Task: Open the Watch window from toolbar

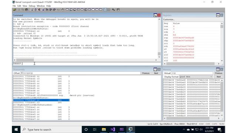Action: (x=71, y=10)
